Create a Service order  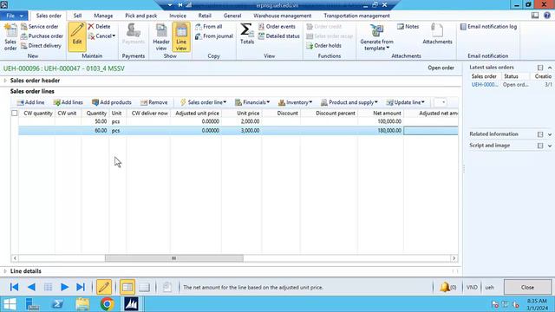pyautogui.click(x=39, y=27)
